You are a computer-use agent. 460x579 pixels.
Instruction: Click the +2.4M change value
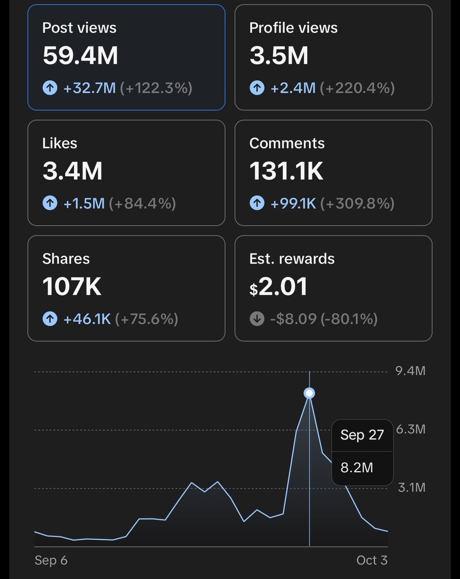coord(293,88)
